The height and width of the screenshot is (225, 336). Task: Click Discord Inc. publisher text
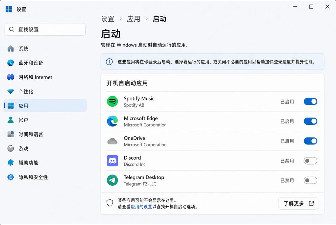(x=135, y=164)
